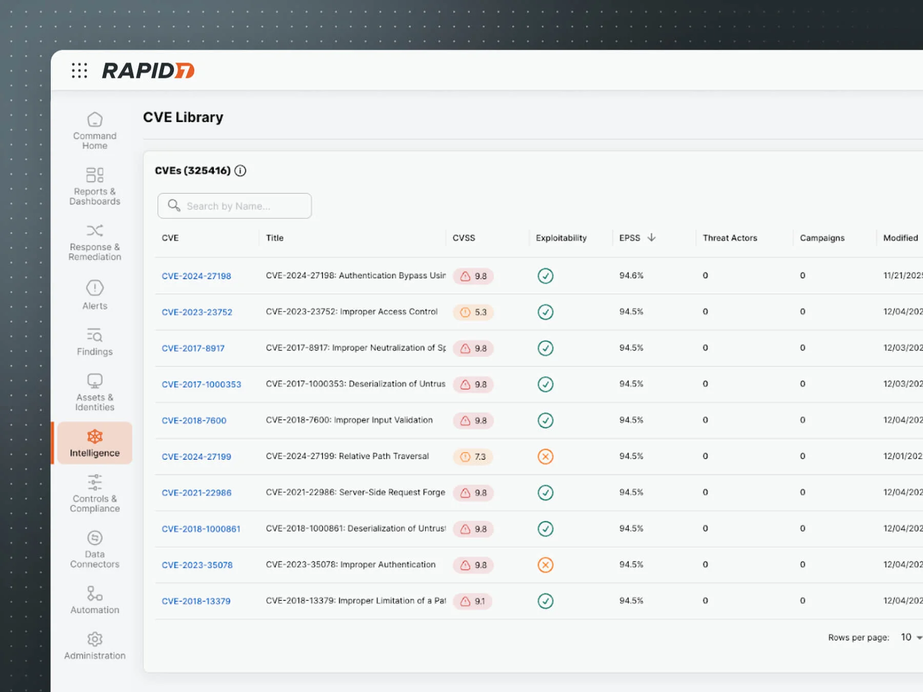
Task: Select the Command Home icon
Action: 94,119
